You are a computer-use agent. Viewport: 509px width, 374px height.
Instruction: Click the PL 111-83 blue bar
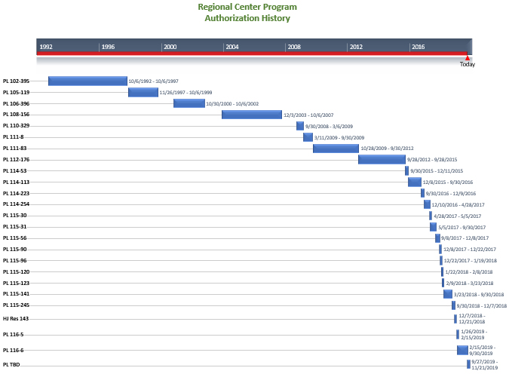[x=336, y=149]
